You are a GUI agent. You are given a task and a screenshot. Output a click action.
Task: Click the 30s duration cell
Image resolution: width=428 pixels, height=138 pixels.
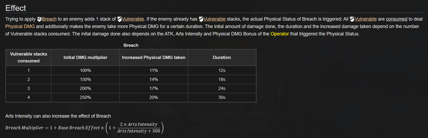tap(222, 97)
